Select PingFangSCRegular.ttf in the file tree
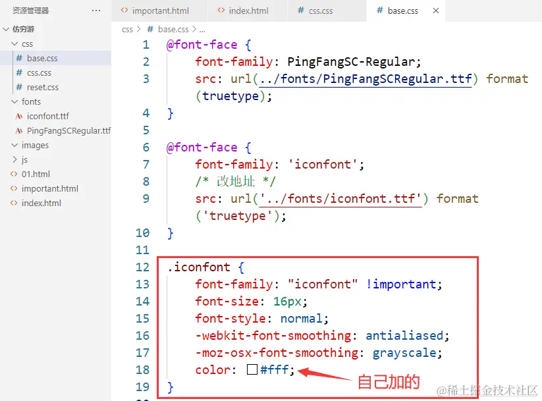This screenshot has height=401, width=542. [68, 130]
